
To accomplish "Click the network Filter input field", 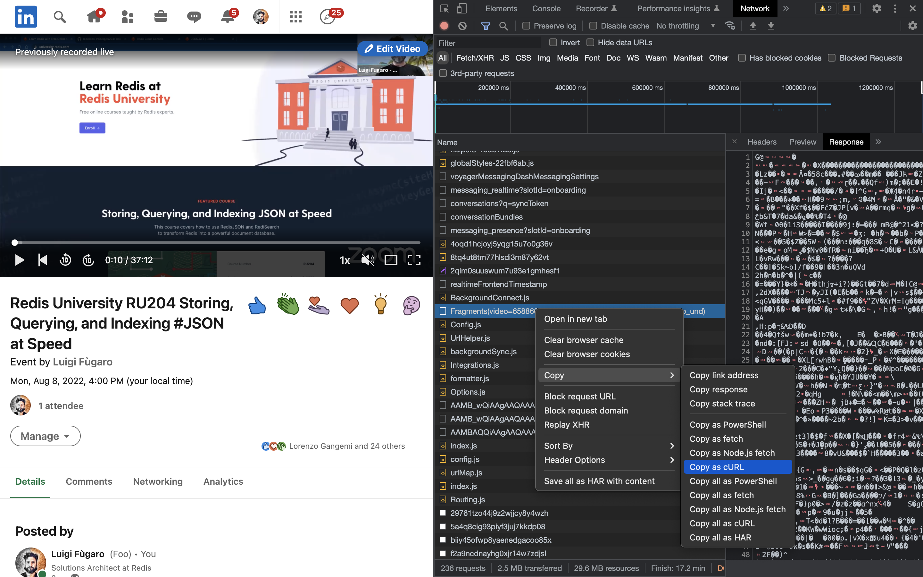I will [488, 43].
